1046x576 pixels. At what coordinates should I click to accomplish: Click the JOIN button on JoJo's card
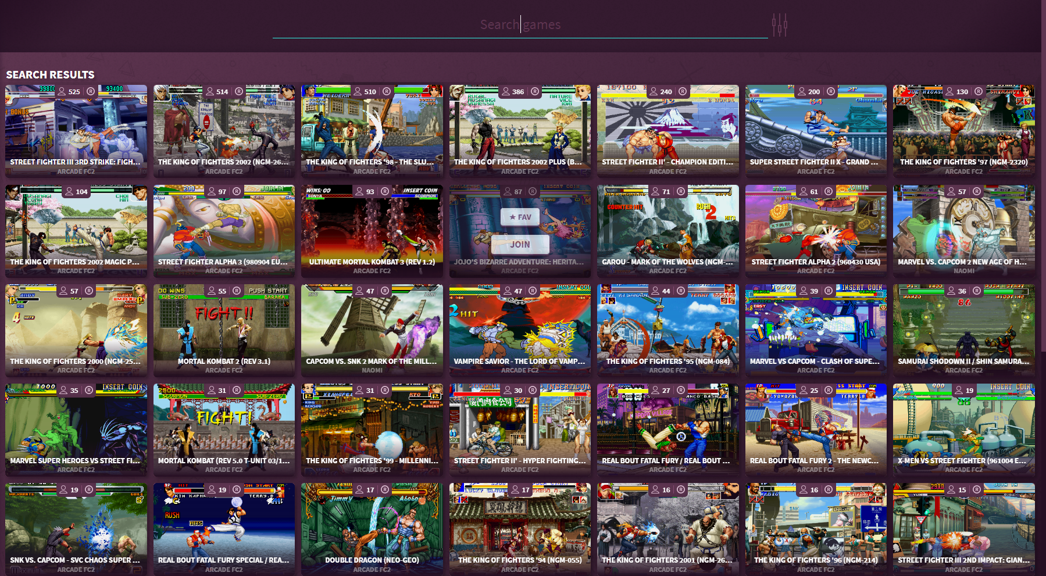tap(520, 245)
